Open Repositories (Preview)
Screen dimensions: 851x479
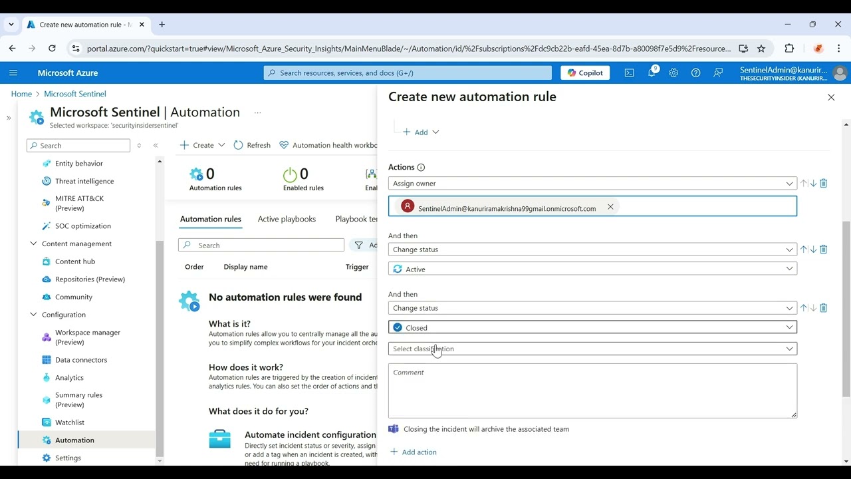pos(90,279)
